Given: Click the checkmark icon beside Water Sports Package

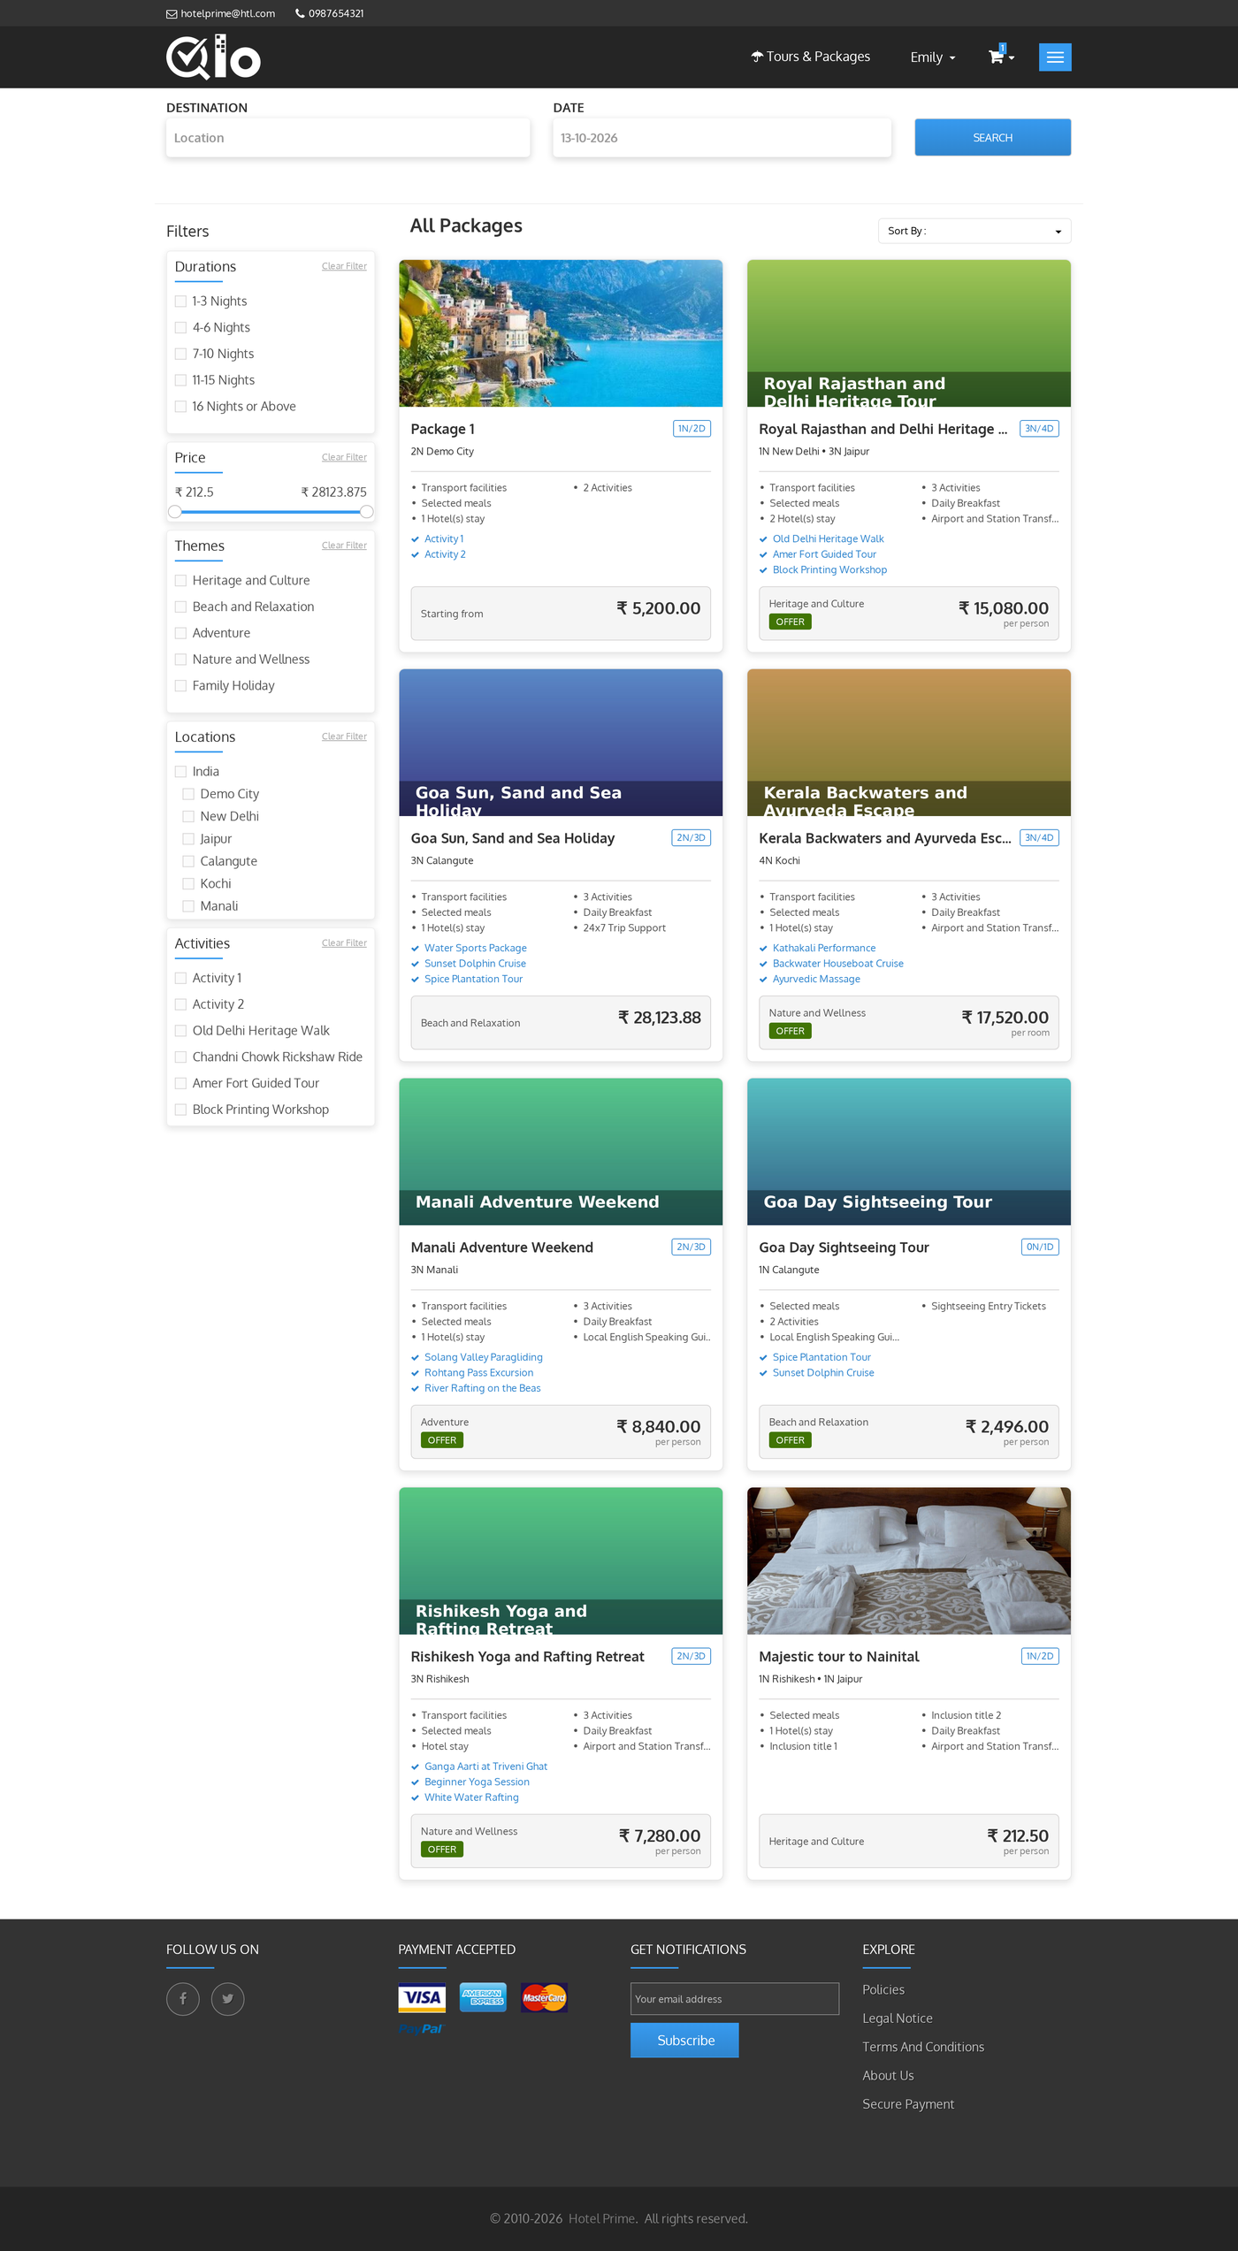Looking at the screenshot, I should pyautogui.click(x=415, y=949).
